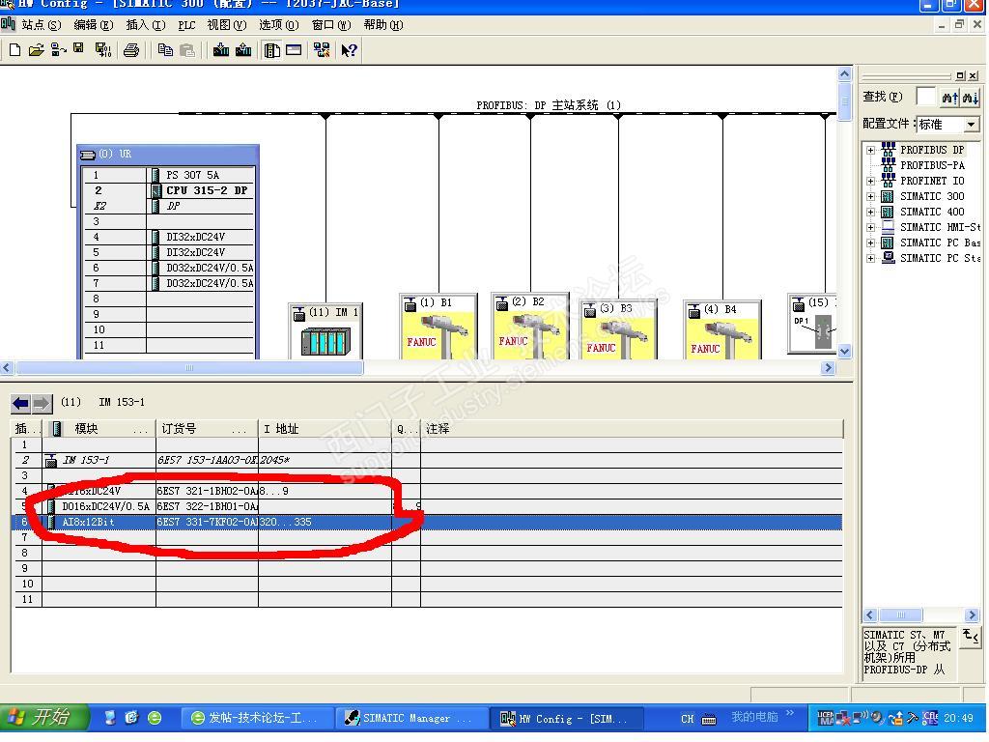
Task: Click the Download to module icon
Action: [x=221, y=50]
